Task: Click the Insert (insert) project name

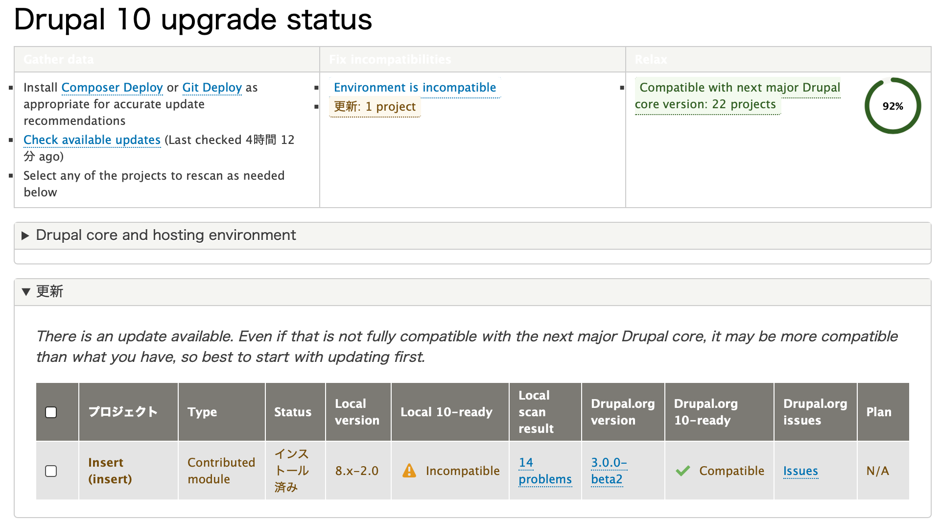Action: click(110, 471)
